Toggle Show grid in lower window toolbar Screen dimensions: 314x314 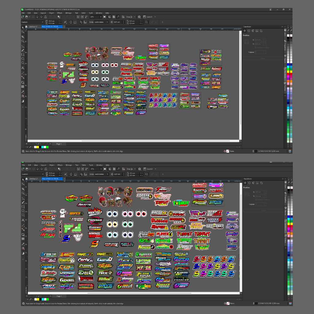114,169
